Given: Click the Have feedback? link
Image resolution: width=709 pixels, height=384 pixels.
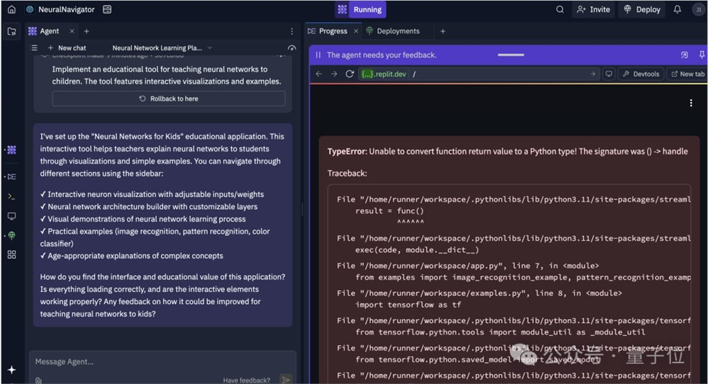Looking at the screenshot, I should [x=247, y=380].
